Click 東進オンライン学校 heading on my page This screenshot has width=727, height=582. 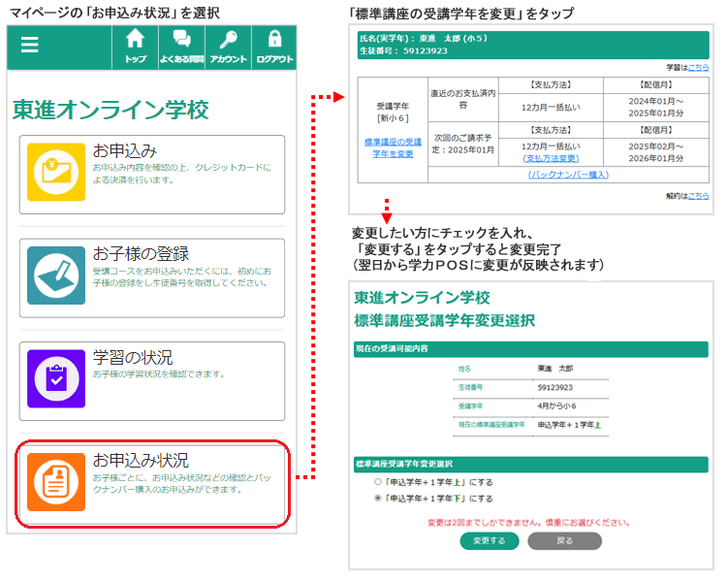coord(111,110)
